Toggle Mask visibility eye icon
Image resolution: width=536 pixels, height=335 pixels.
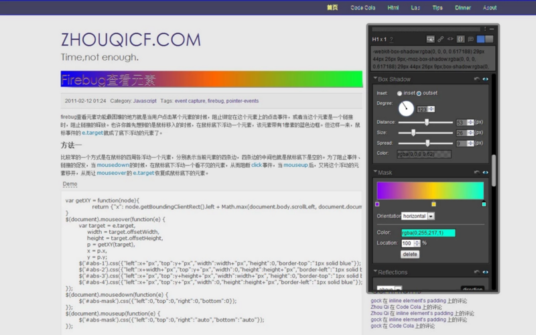click(x=485, y=172)
